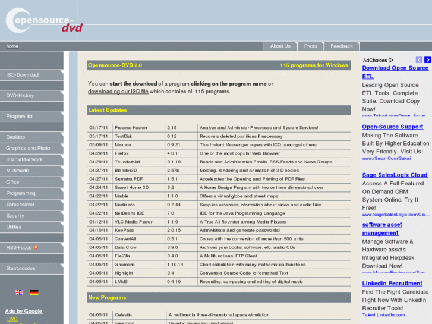Download Sweet Home 3D from the list
The width and height of the screenshot is (432, 324).
click(x=131, y=187)
